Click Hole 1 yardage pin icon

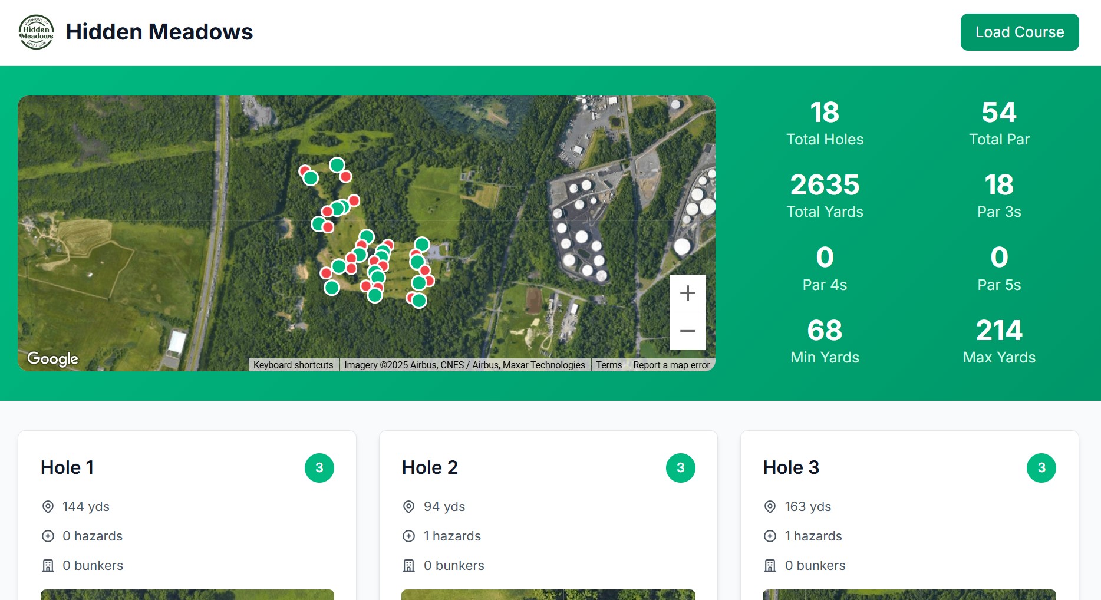48,507
